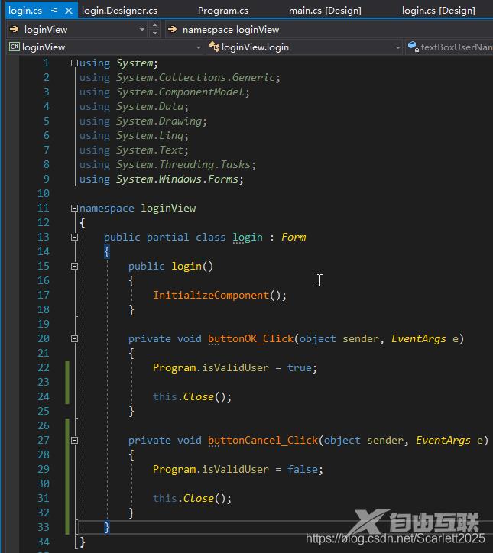Close the login.cs tab

69,11
